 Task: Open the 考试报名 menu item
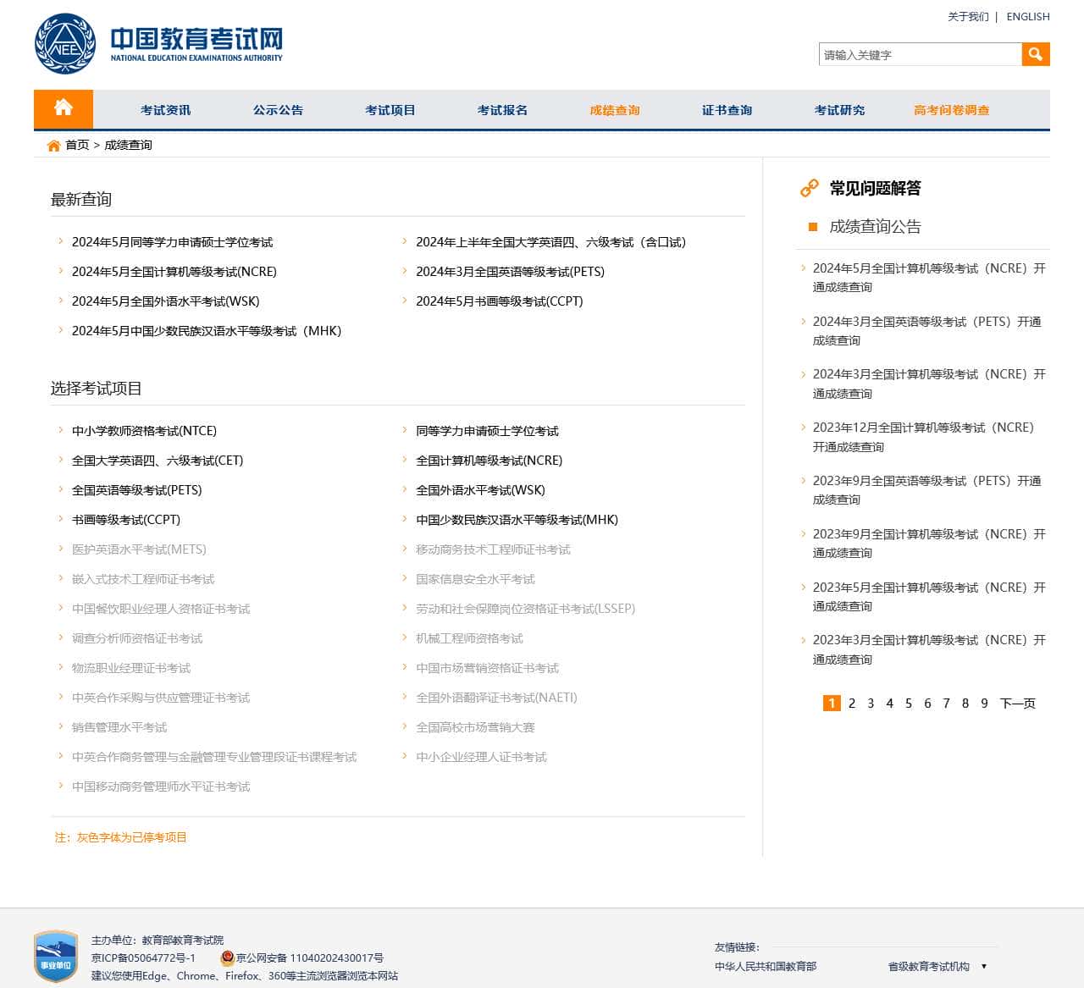pos(501,109)
